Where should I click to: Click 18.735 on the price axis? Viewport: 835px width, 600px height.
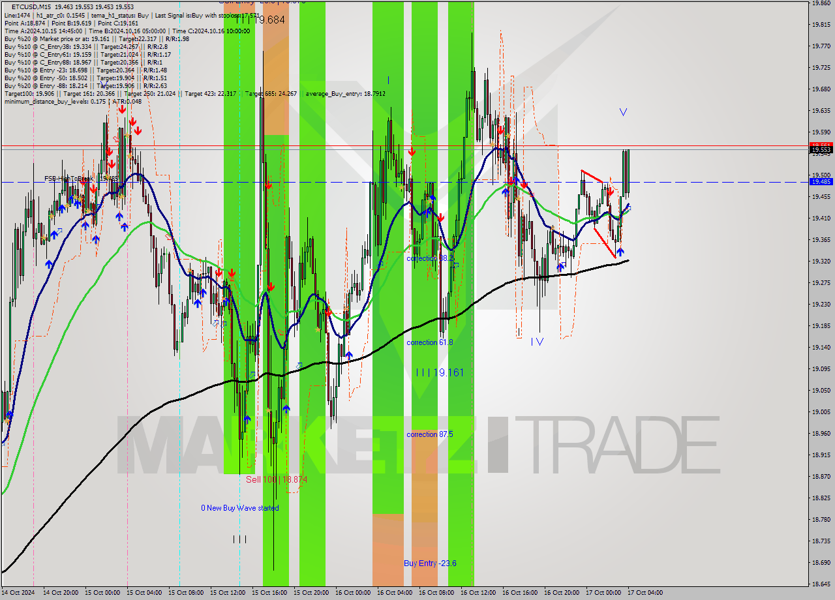coord(820,541)
